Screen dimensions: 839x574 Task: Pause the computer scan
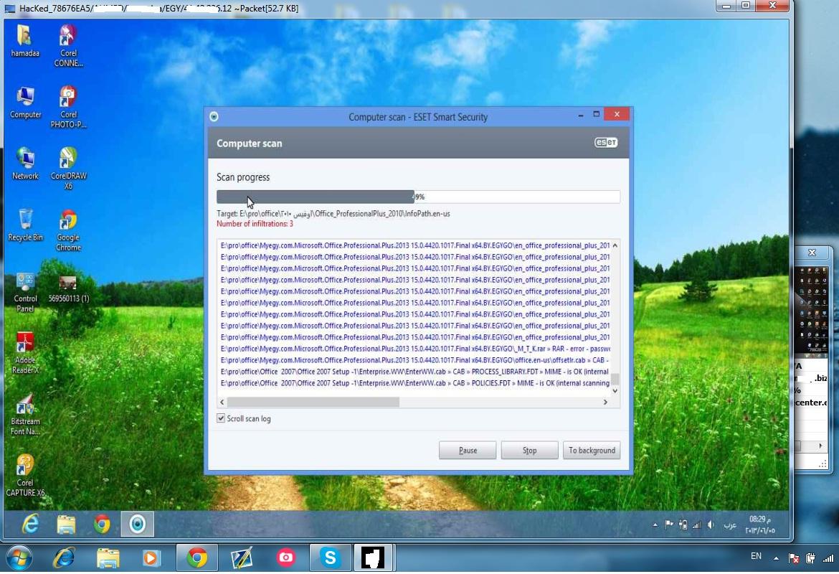[468, 451]
